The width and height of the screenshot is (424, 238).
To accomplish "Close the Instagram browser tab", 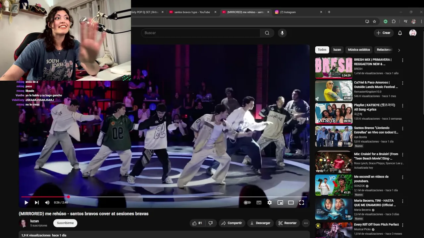I will (321, 12).
